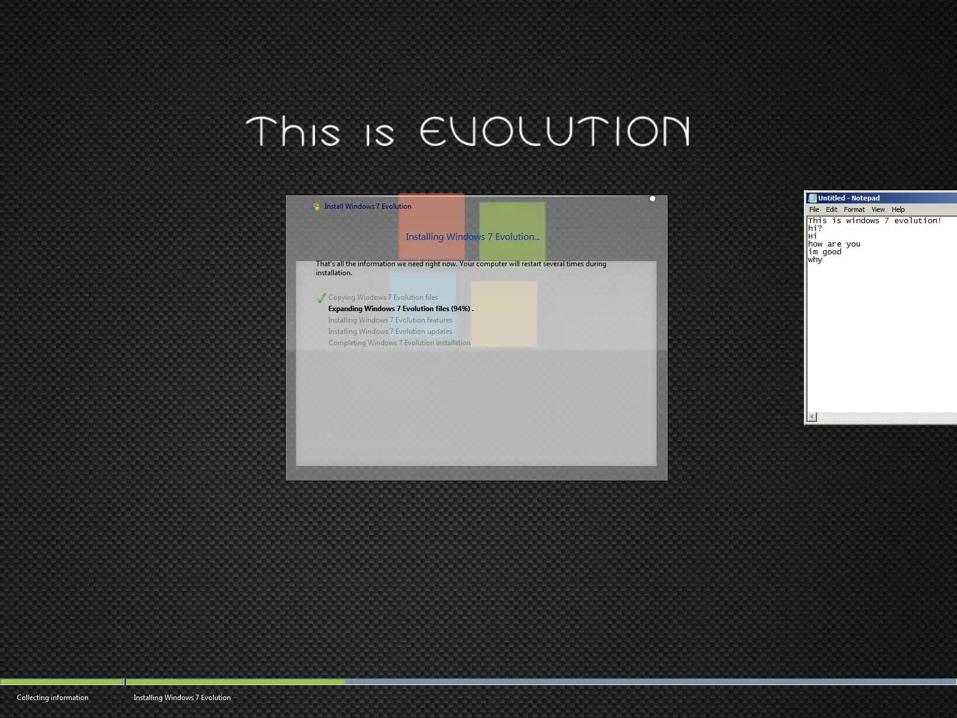Click the 'why' line in Notepad
The height and width of the screenshot is (718, 957).
click(815, 260)
